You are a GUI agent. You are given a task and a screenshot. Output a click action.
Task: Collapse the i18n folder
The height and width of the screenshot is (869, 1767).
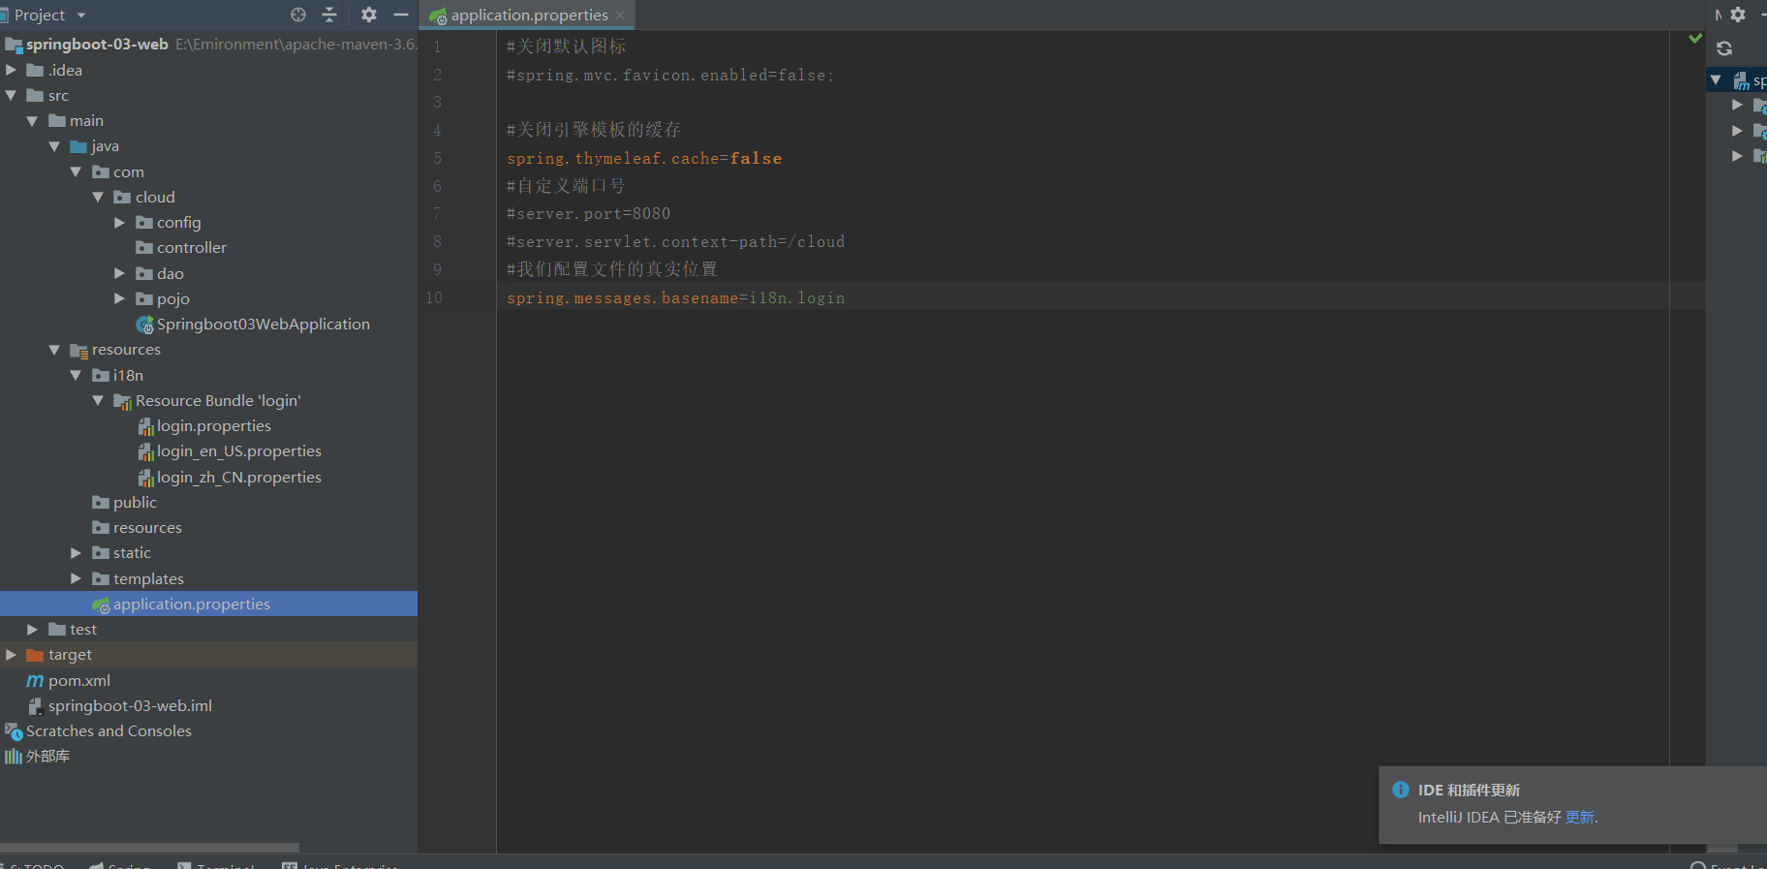[76, 375]
